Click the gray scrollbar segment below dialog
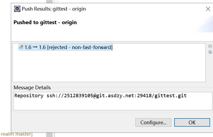Screen dimensions: 213x137 (x=49, y=135)
